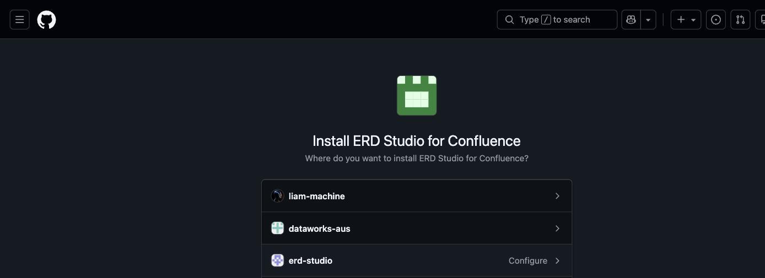Select the erd-studio organization name

tap(310, 260)
